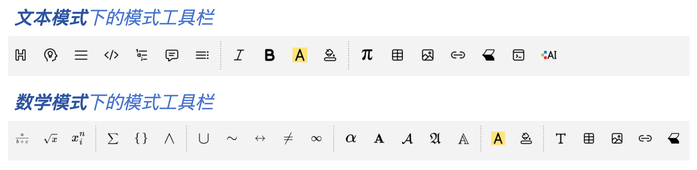The height and width of the screenshot is (170, 697).
Task: Select the Fraktur A font style
Action: 435,138
